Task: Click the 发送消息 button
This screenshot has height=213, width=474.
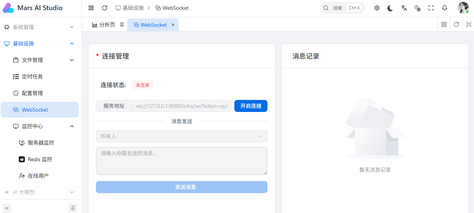Action: pyautogui.click(x=182, y=187)
